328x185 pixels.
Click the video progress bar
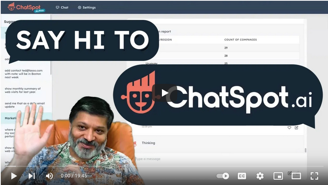point(164,166)
